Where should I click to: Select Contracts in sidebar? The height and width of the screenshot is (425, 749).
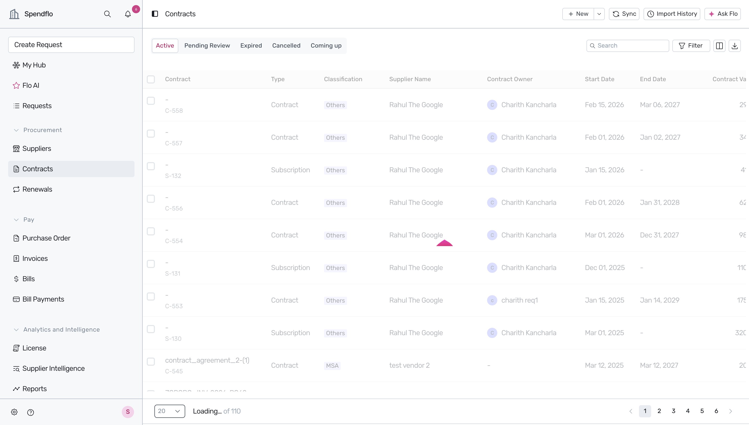[71, 169]
